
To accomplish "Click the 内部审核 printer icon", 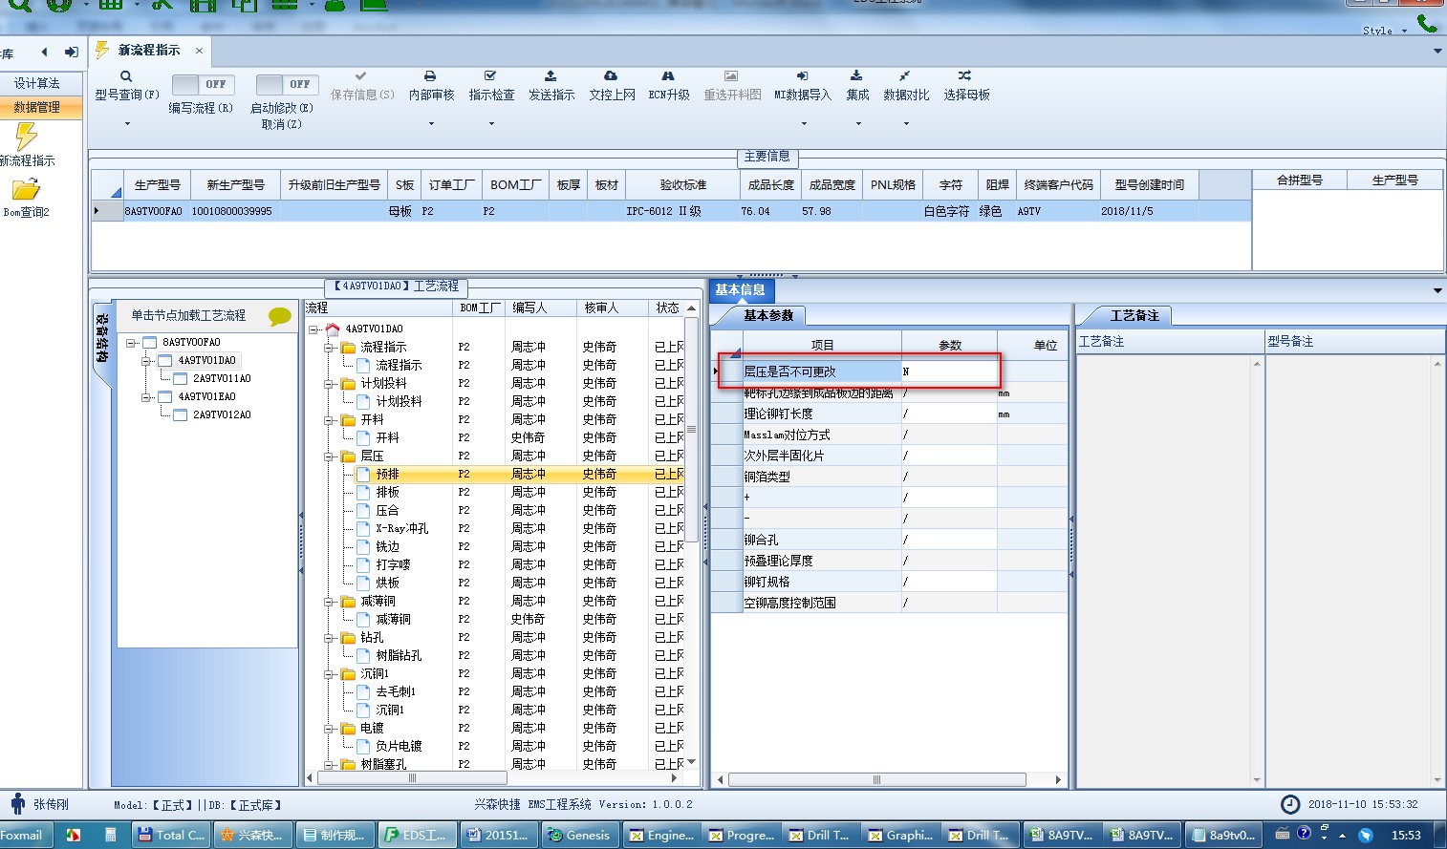I will (x=430, y=76).
